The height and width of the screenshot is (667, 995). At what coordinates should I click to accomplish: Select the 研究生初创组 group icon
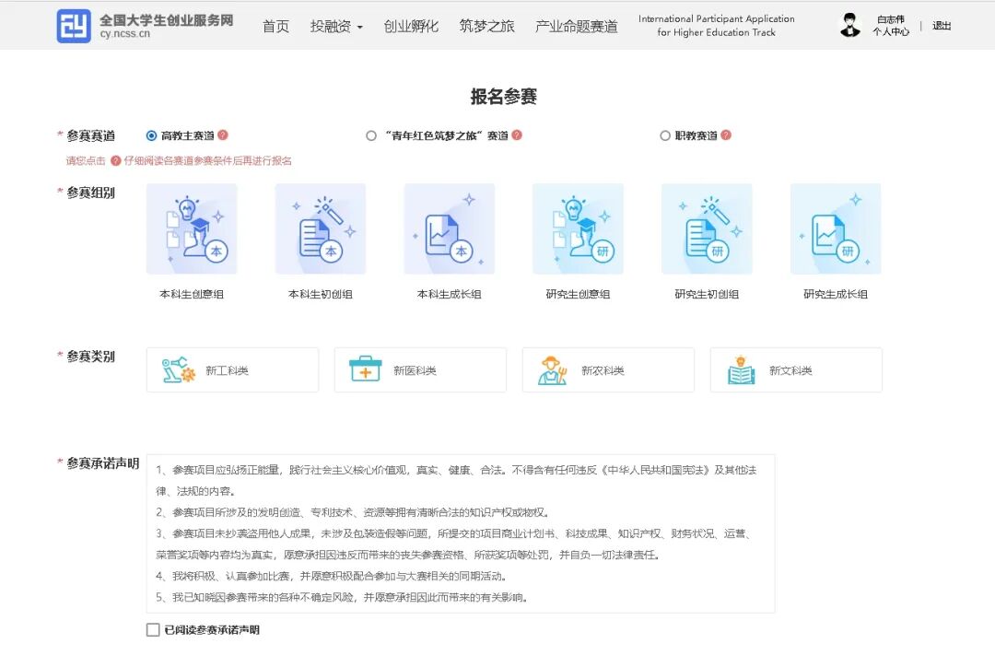point(707,229)
